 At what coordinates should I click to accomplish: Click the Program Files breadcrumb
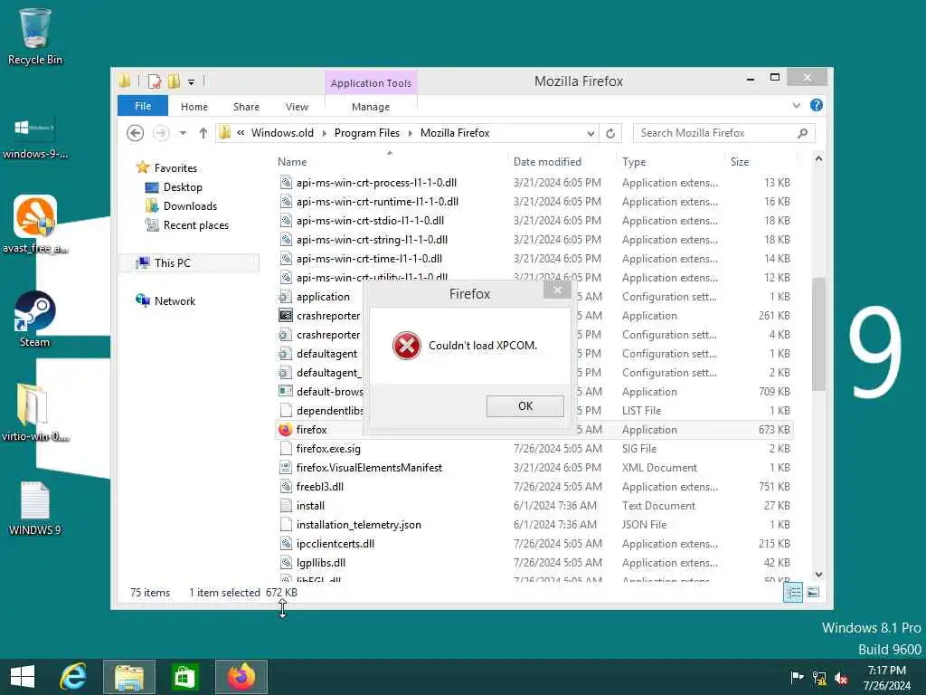tap(367, 133)
